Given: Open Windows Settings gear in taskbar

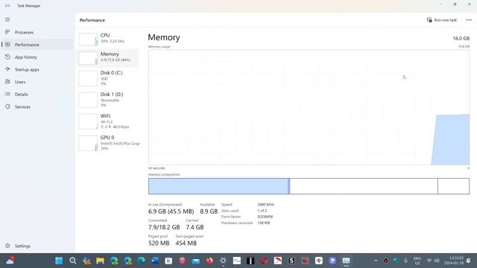Looking at the screenshot, I should coord(223,261).
